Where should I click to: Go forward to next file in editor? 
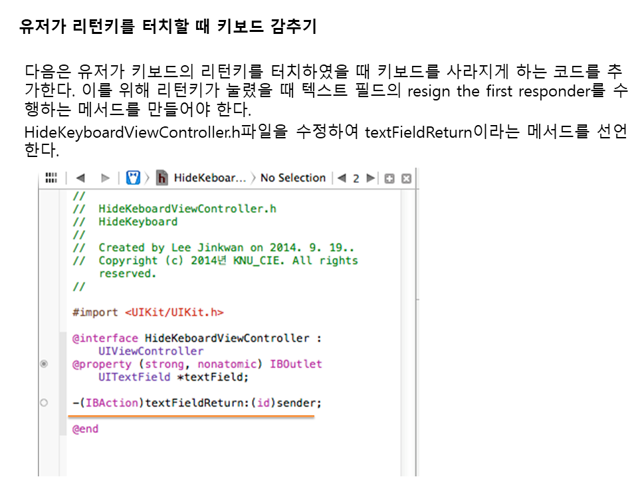pos(104,178)
